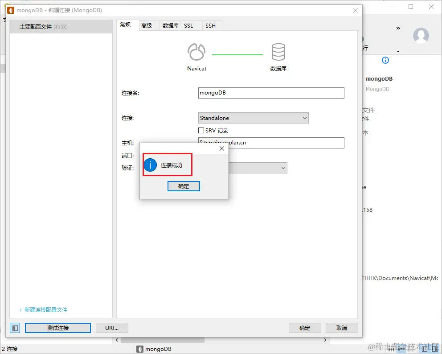This screenshot has height=354, width=442.
Task: Switch to list view in the status bar
Action: tap(402, 349)
